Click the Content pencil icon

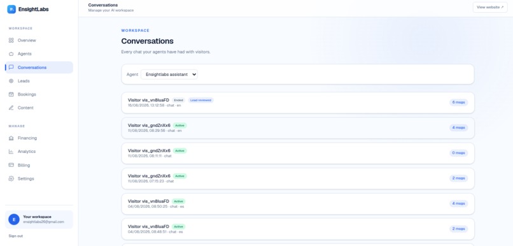click(11, 108)
